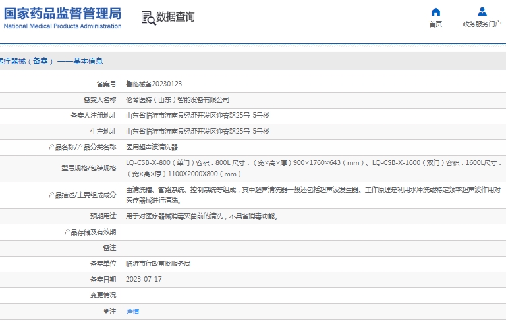This screenshot has height=323, width=506.
Task: Click the 备案人名称 label
Action: 99,100
